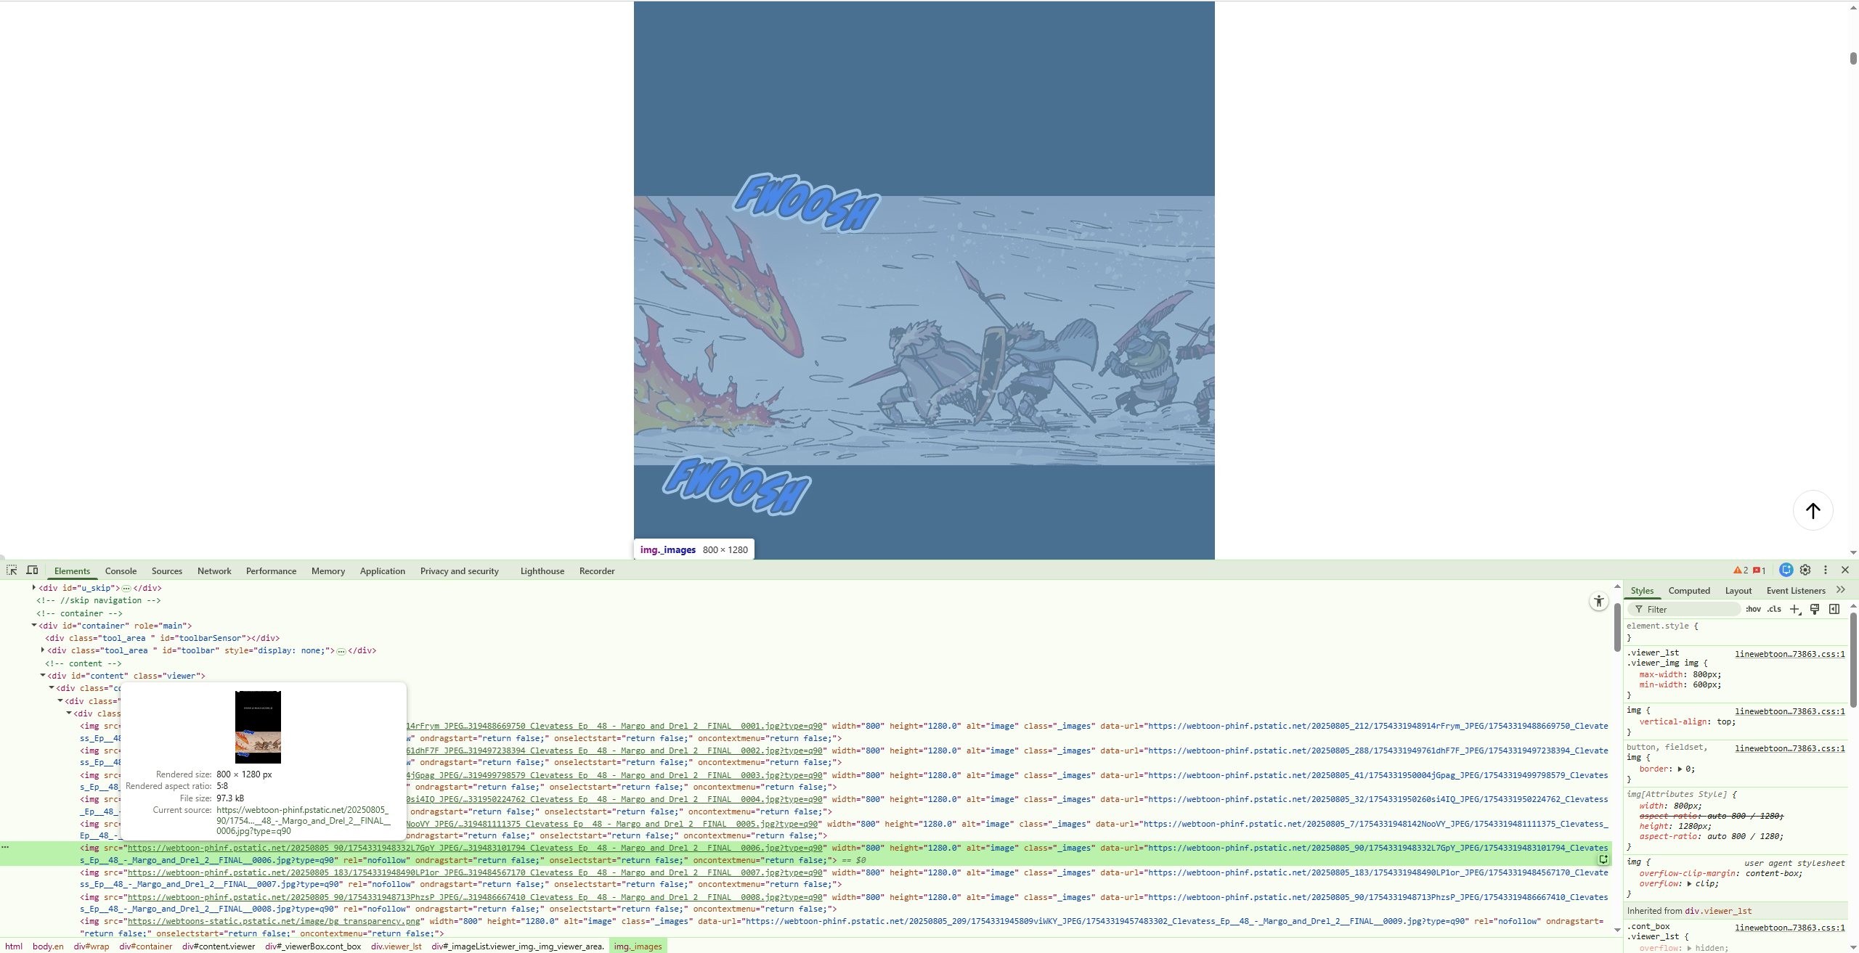
Task: Activate the inspect element picker
Action: click(12, 570)
